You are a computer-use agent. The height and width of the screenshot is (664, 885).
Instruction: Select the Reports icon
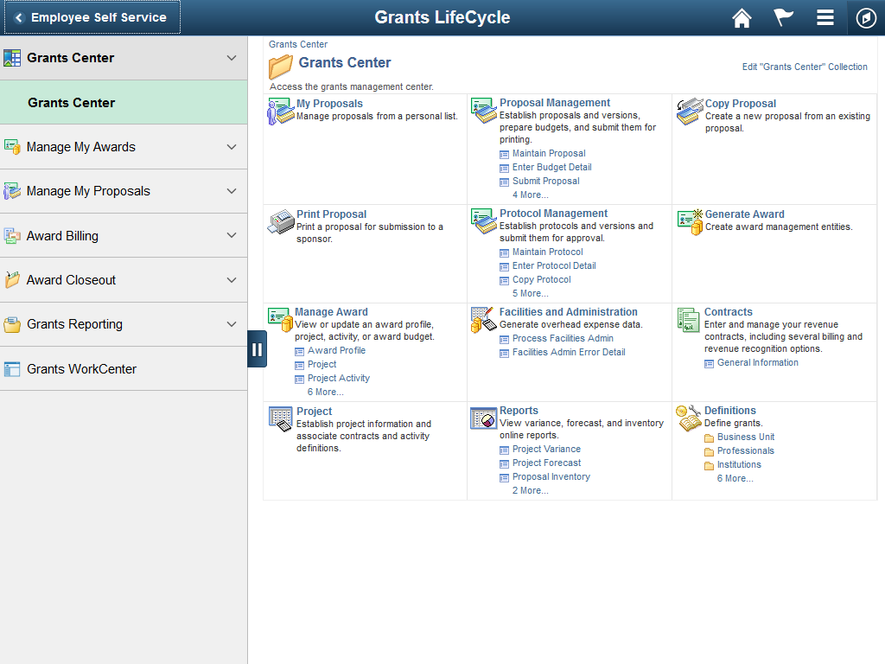point(483,417)
